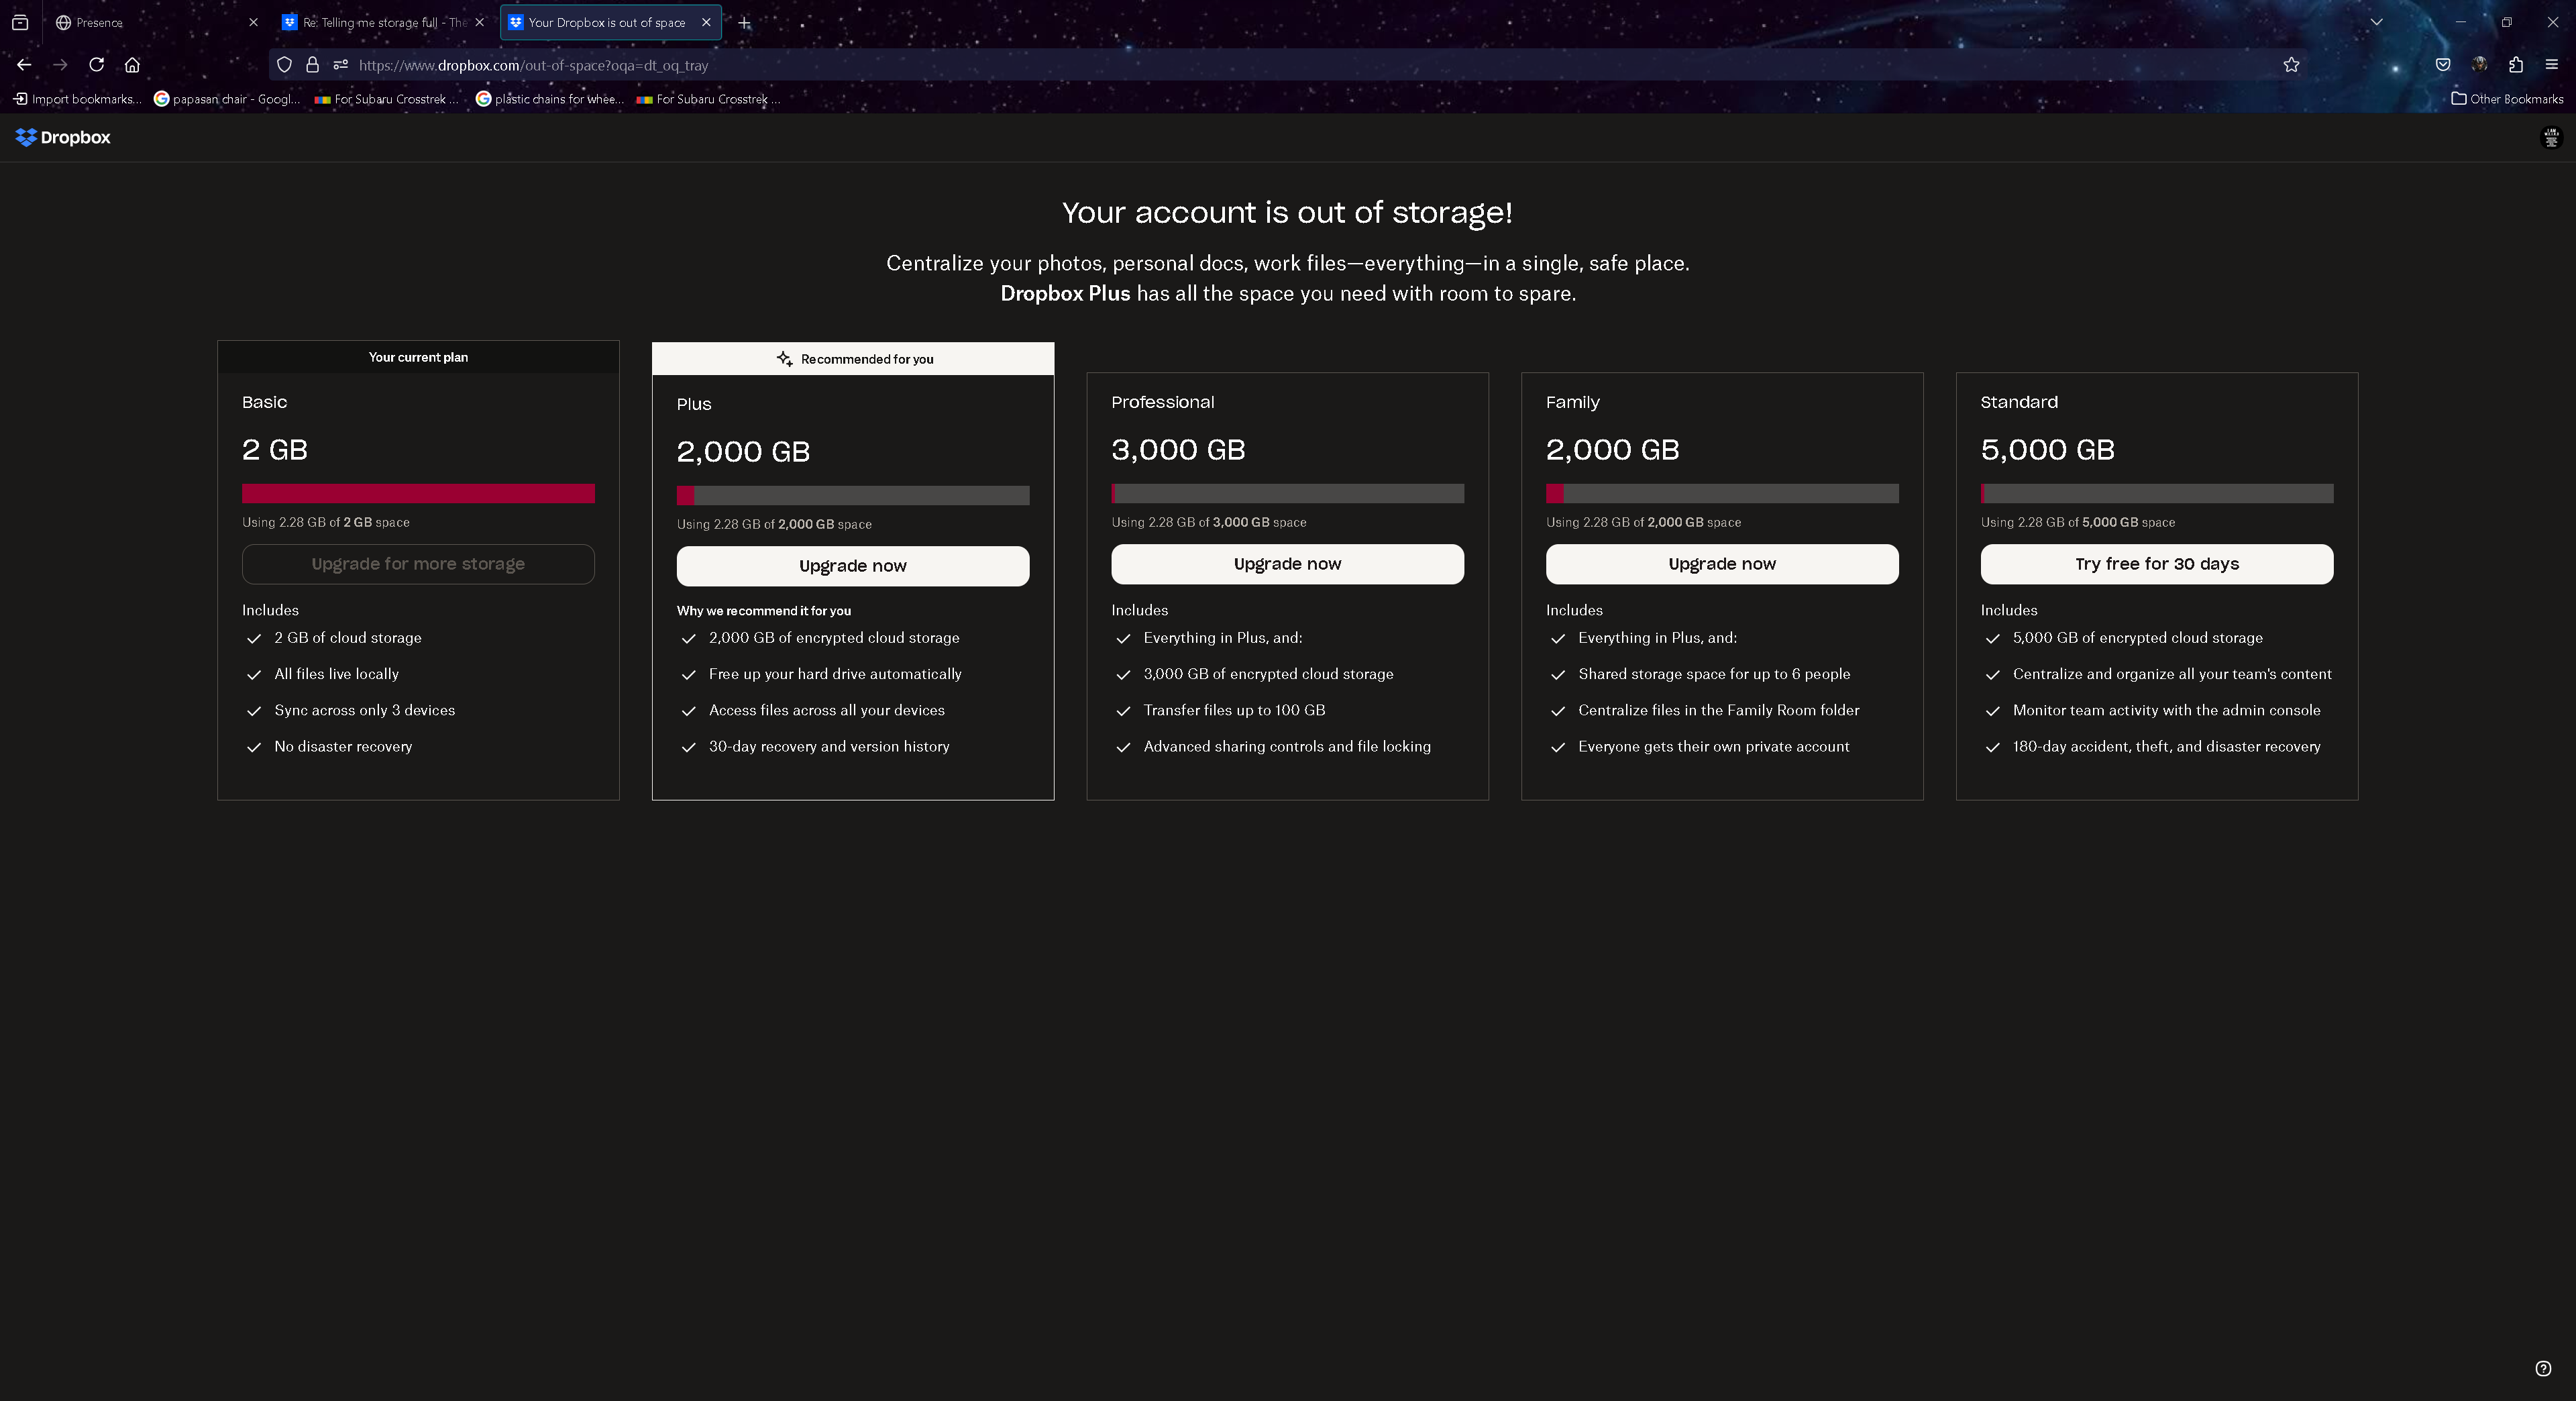The height and width of the screenshot is (1401, 2576).
Task: Reload the current page
Action: [96, 65]
